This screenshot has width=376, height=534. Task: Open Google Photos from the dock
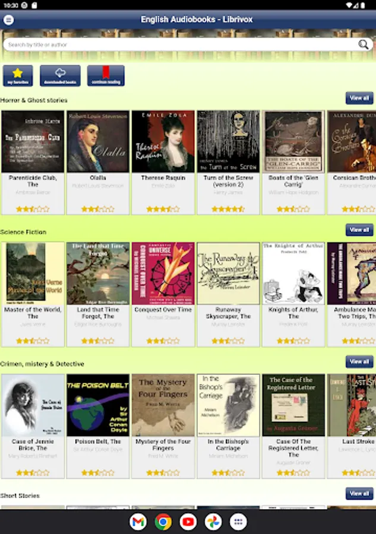coord(213,522)
